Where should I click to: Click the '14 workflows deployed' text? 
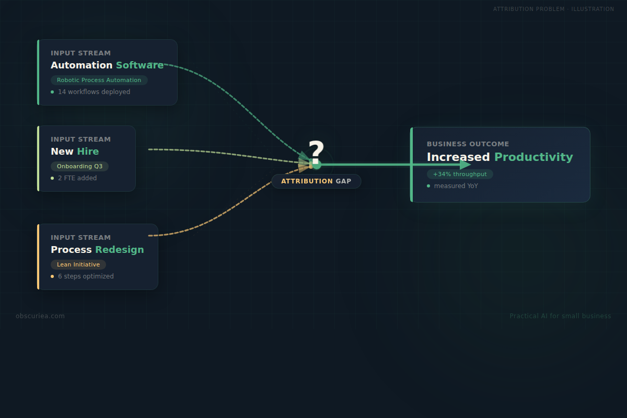[x=94, y=92]
